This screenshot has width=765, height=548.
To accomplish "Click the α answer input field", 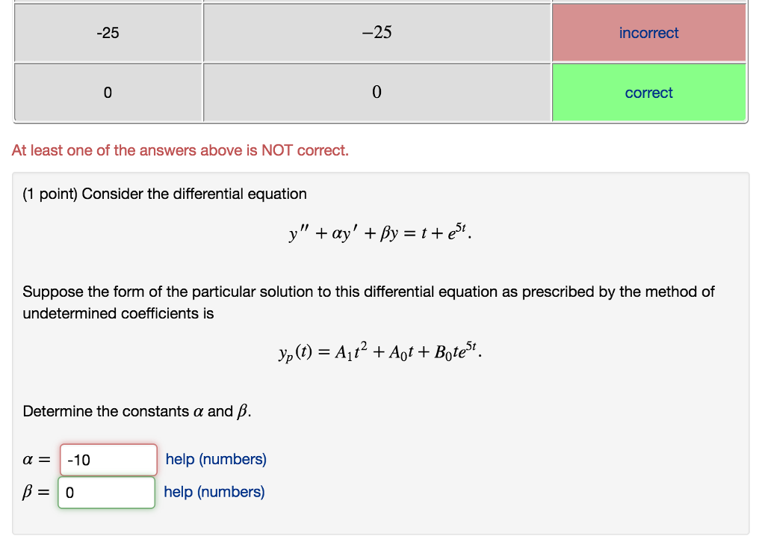I will coord(106,459).
